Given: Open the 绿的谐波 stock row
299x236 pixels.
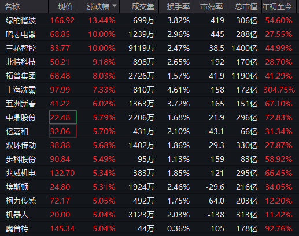Looking at the screenshot, I should click(149, 20).
